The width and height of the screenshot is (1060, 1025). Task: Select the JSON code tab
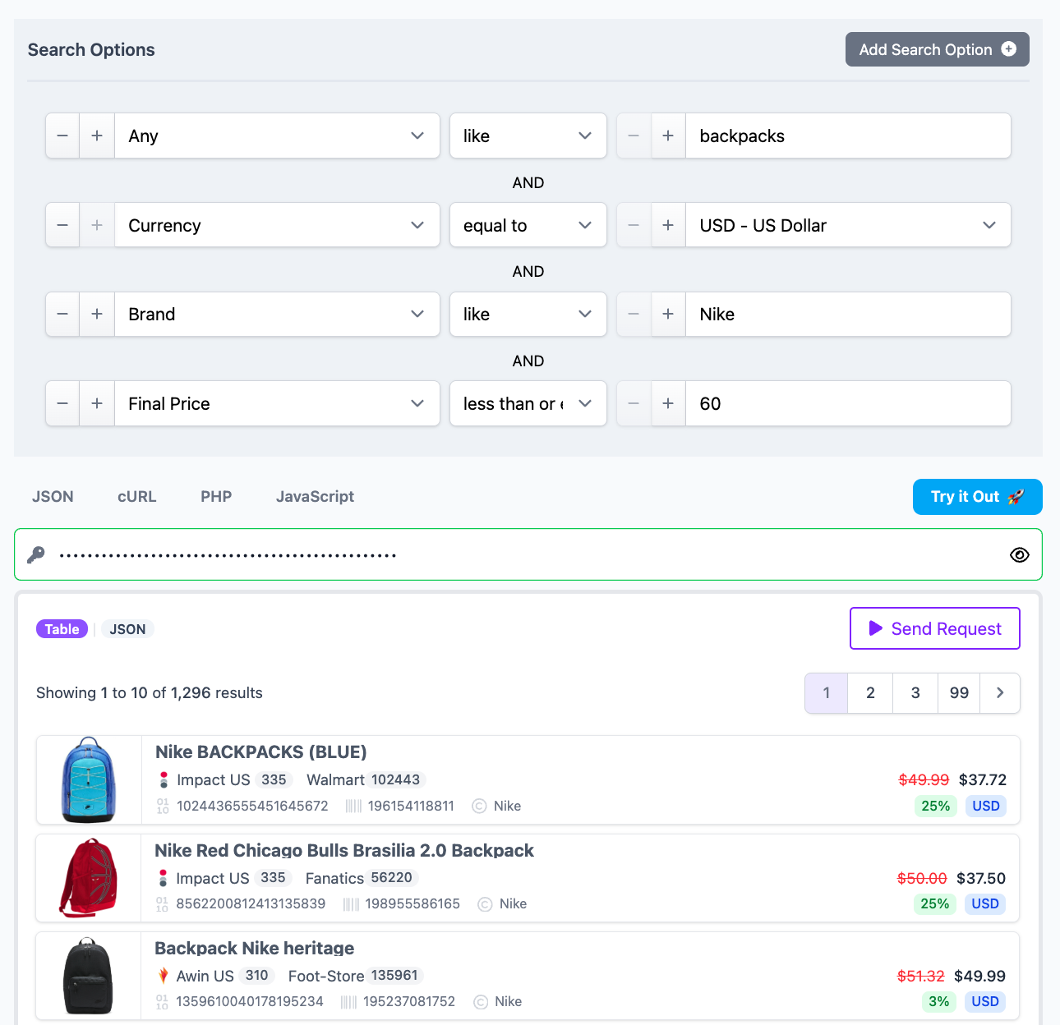coord(53,496)
